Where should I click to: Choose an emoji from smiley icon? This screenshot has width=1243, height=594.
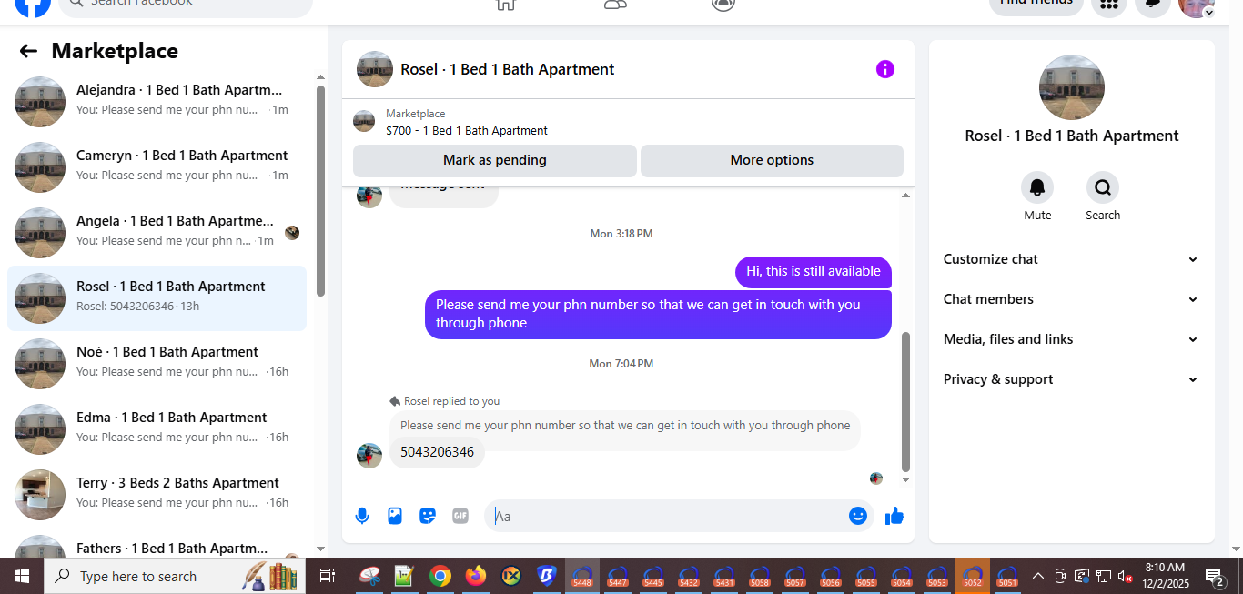point(858,516)
